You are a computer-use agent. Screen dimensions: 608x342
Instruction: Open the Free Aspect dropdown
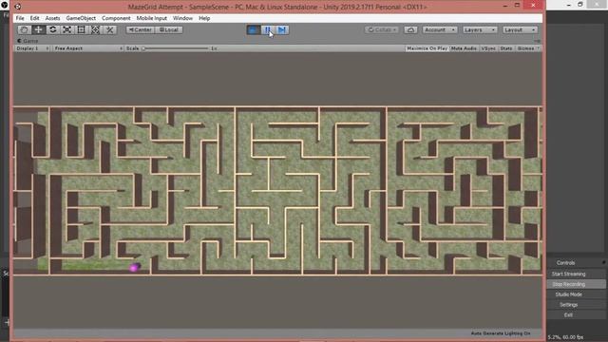88,48
